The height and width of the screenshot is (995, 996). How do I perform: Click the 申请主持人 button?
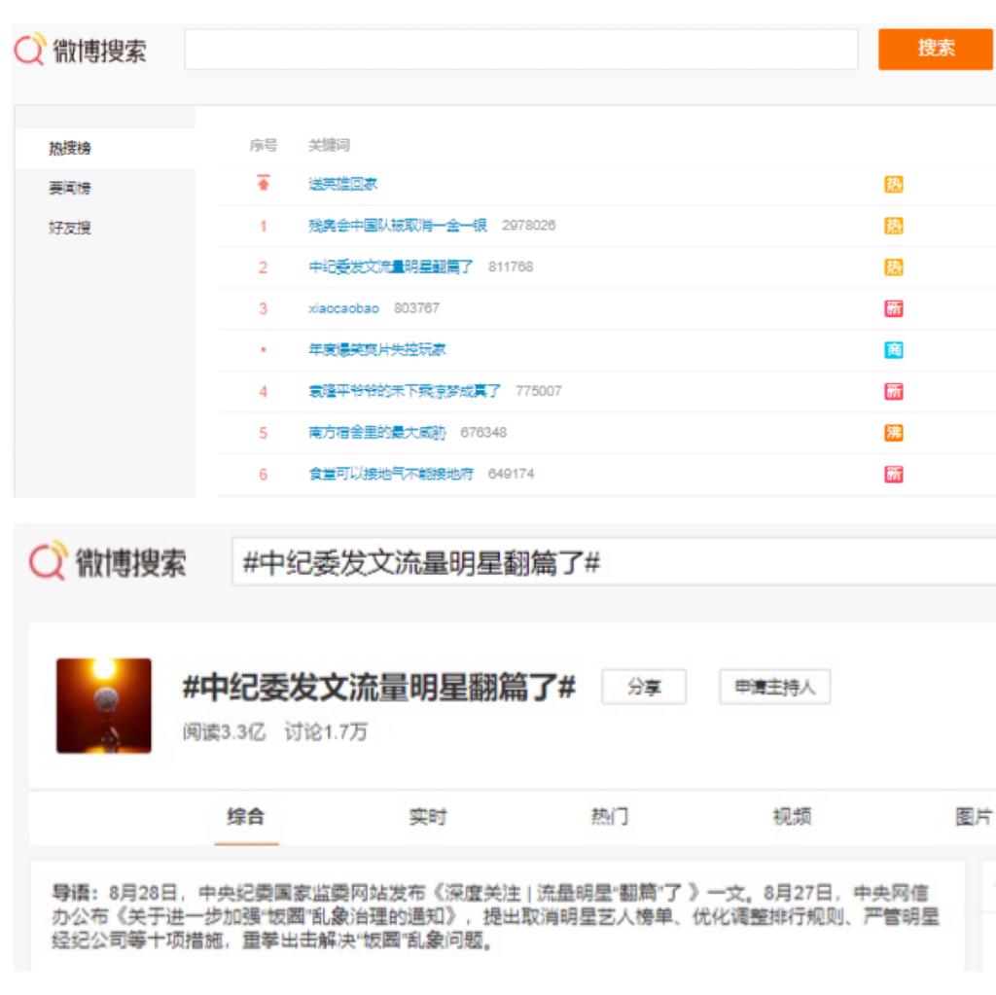[x=775, y=687]
